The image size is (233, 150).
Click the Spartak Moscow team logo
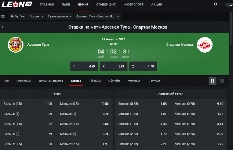point(205,45)
